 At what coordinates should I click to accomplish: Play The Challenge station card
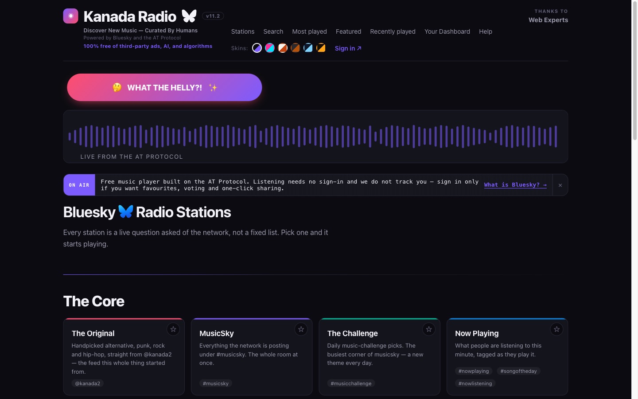[380, 356]
